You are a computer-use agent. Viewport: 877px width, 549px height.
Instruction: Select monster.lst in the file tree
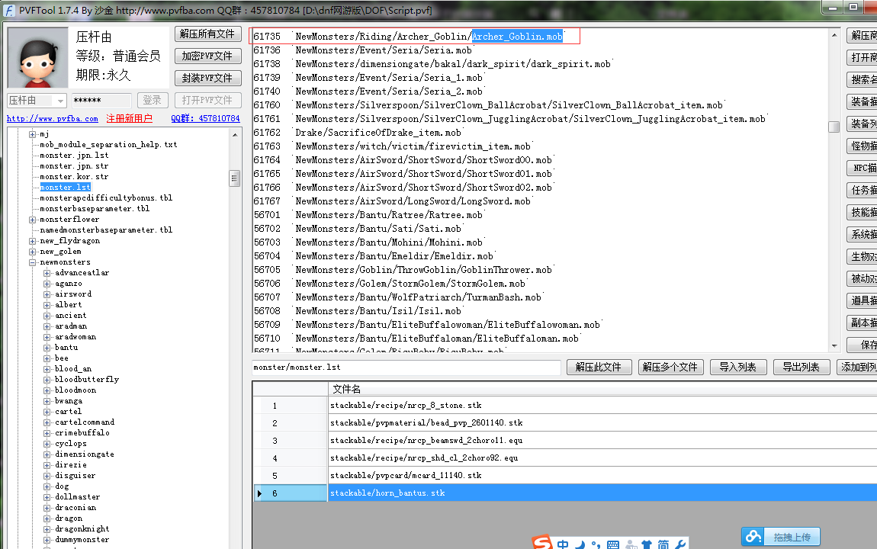tap(65, 188)
